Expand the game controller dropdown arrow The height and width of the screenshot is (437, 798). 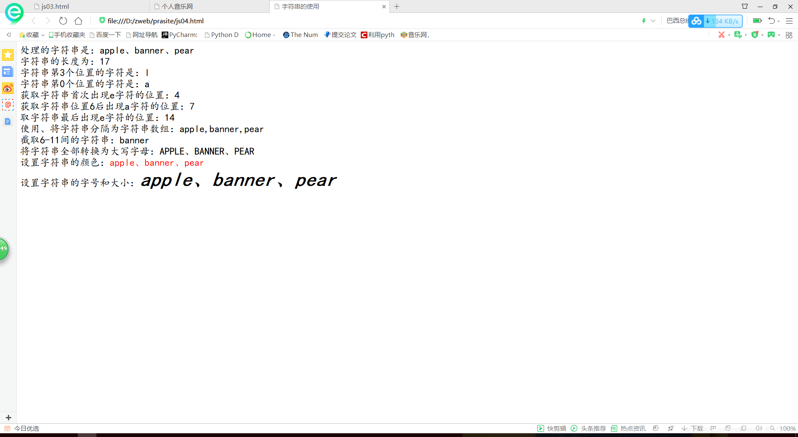[x=779, y=35]
